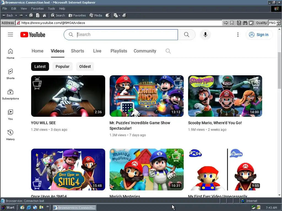The height and width of the screenshot is (211, 282).
Task: Switch to the channel Shorts tab
Action: coord(77,51)
